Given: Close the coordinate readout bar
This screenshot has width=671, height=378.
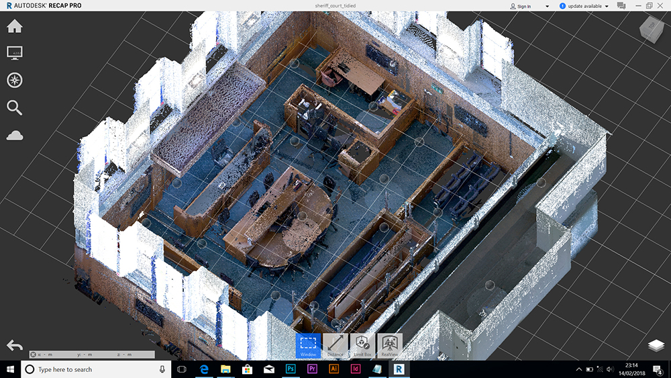Looking at the screenshot, I should point(33,355).
